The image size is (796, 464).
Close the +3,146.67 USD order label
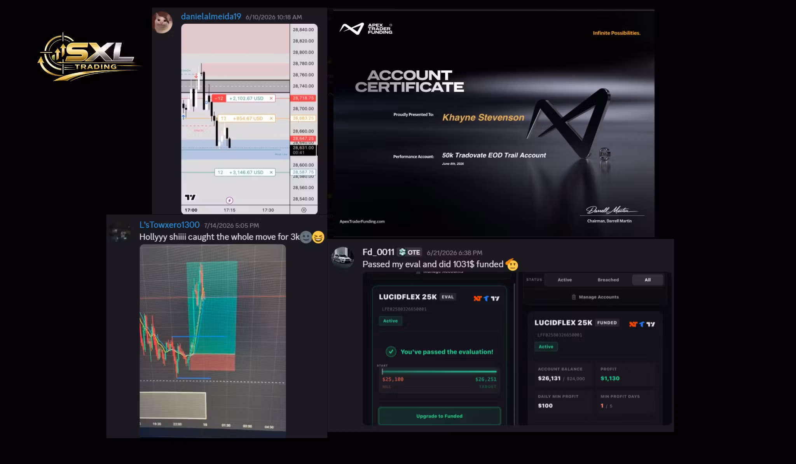[x=271, y=172]
